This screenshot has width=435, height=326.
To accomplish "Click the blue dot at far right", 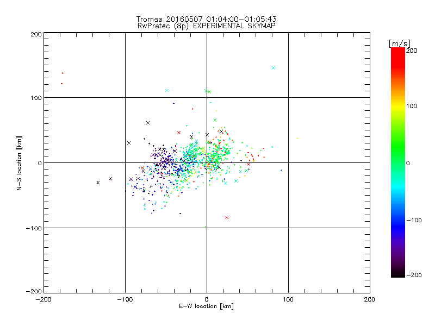I will pyautogui.click(x=281, y=170).
